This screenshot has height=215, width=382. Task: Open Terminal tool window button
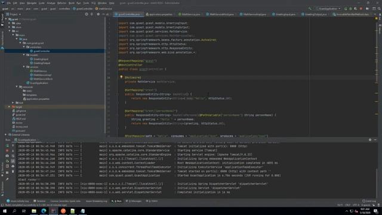pos(39,201)
